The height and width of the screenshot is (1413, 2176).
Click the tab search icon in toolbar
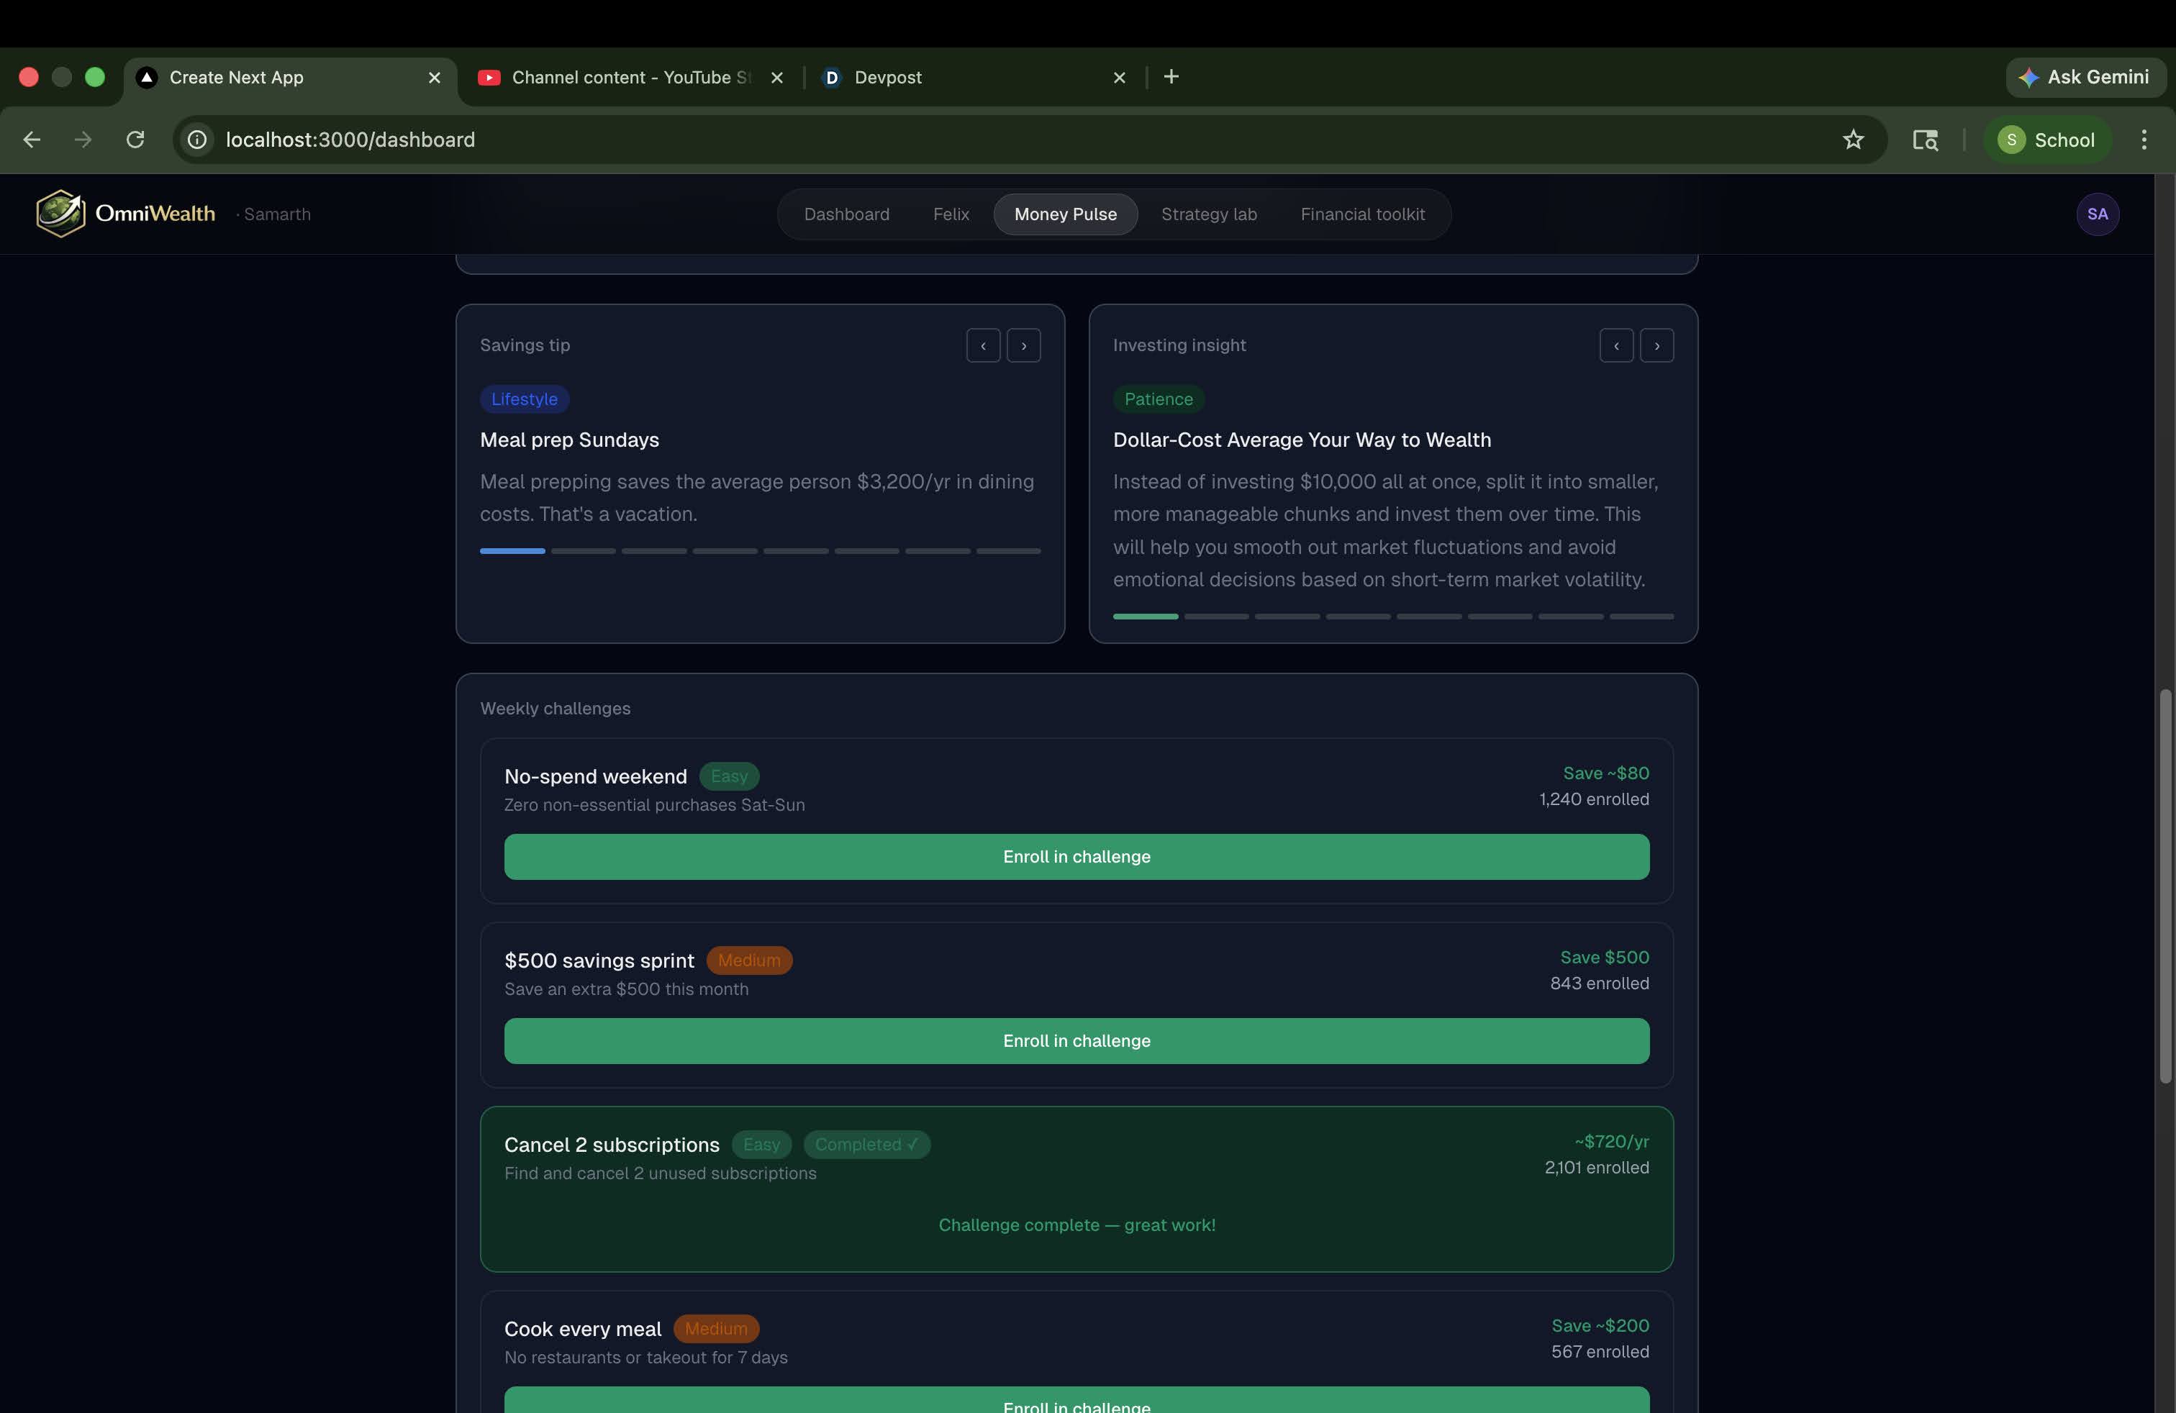[x=1925, y=140]
